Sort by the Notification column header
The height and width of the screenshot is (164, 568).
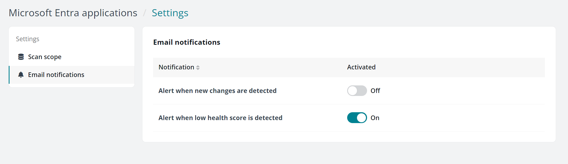click(x=176, y=67)
